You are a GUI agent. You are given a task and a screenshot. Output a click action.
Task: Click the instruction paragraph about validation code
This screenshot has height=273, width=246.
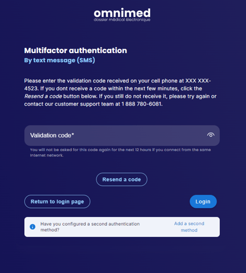point(120,92)
